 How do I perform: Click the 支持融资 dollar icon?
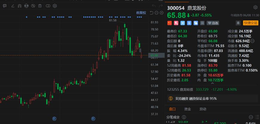(x=171, y=99)
